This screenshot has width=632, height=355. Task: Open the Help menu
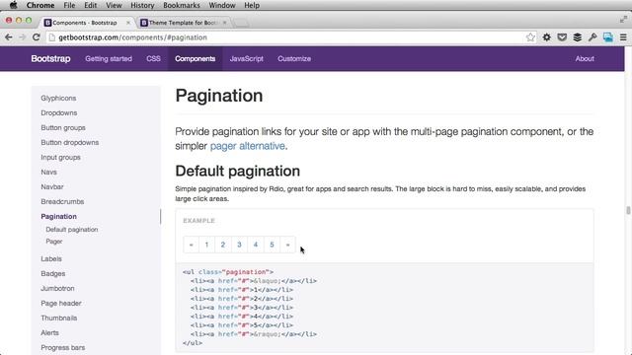click(252, 5)
